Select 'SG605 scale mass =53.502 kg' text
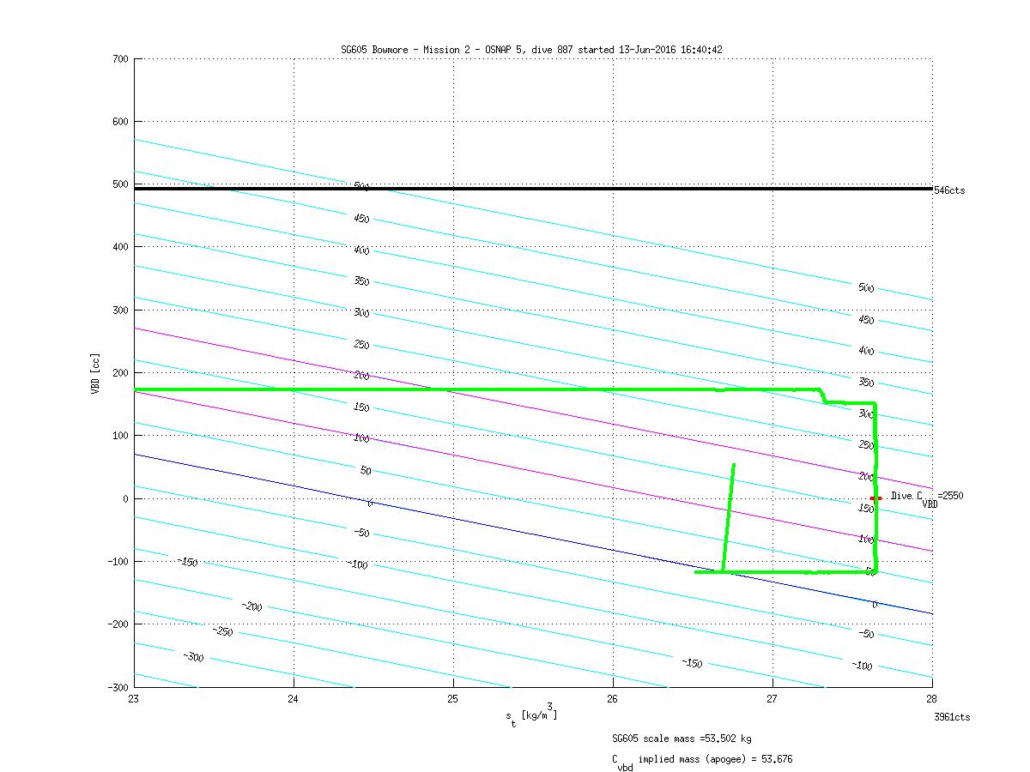The width and height of the screenshot is (1030, 772). click(x=682, y=738)
